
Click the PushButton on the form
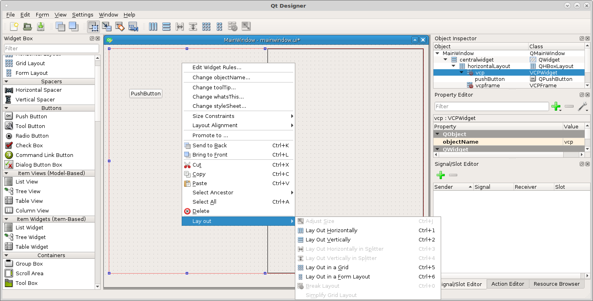point(146,93)
